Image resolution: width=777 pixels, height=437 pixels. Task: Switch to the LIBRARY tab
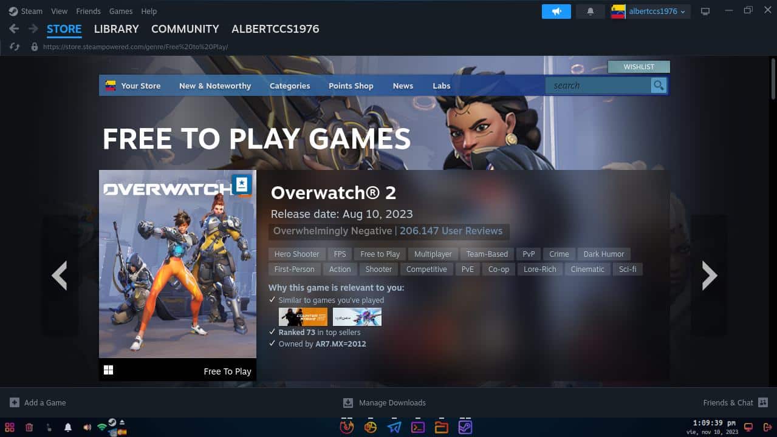pyautogui.click(x=116, y=29)
